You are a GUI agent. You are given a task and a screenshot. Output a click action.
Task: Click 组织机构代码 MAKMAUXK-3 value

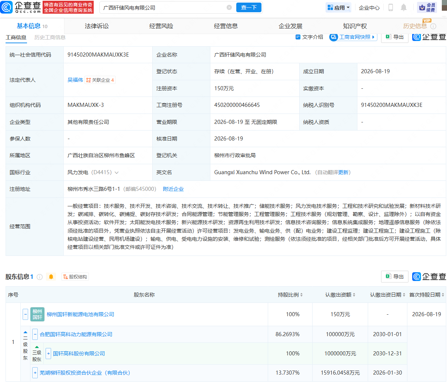(x=86, y=105)
